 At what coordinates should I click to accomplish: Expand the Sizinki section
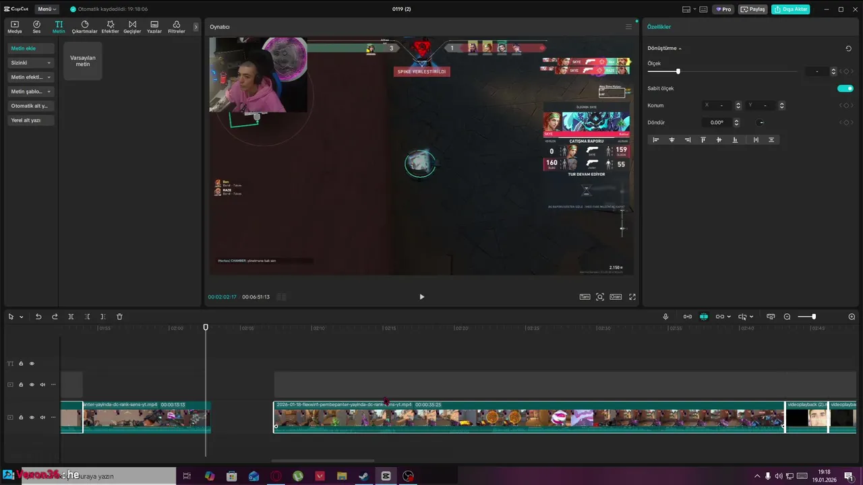31,63
